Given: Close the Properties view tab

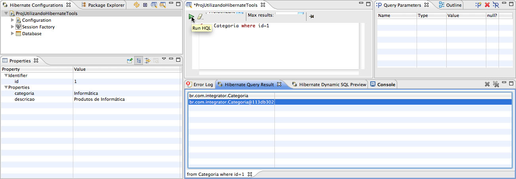Looking at the screenshot, I should click(36, 61).
